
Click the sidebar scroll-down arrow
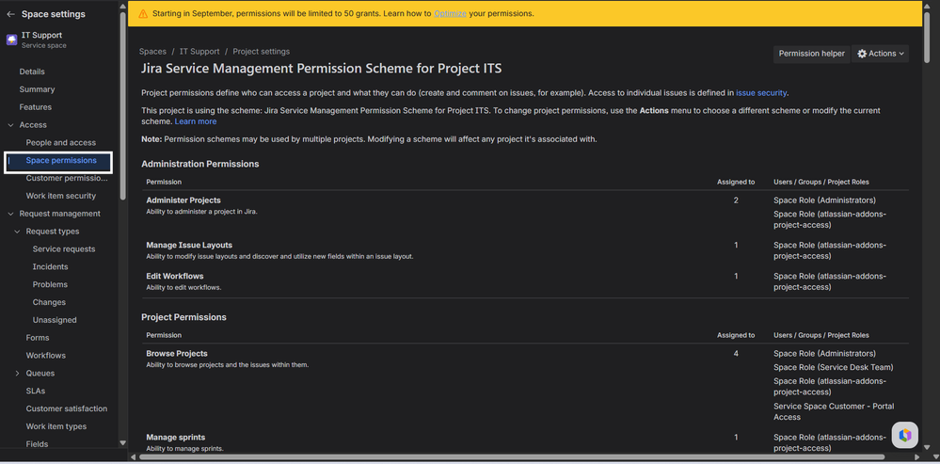[123, 443]
